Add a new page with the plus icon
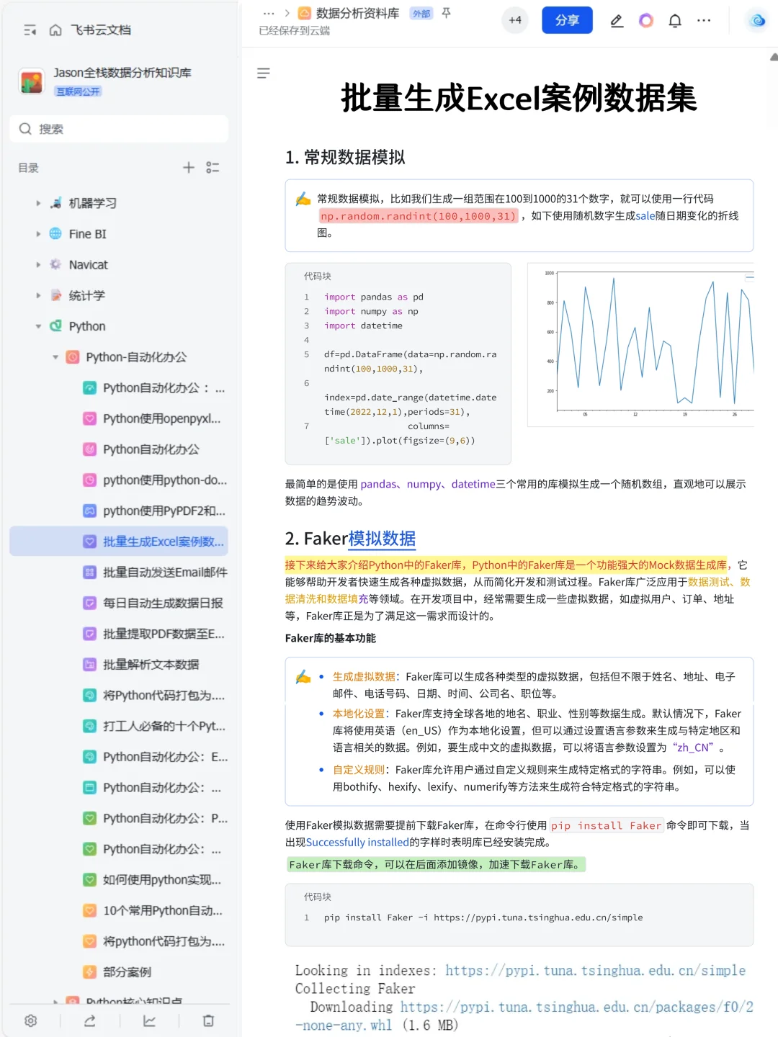Image resolution: width=778 pixels, height=1037 pixels. coord(188,167)
